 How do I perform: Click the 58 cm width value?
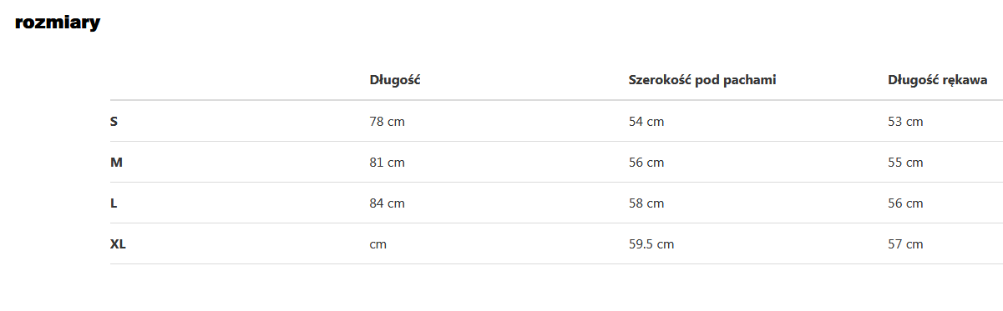point(646,203)
